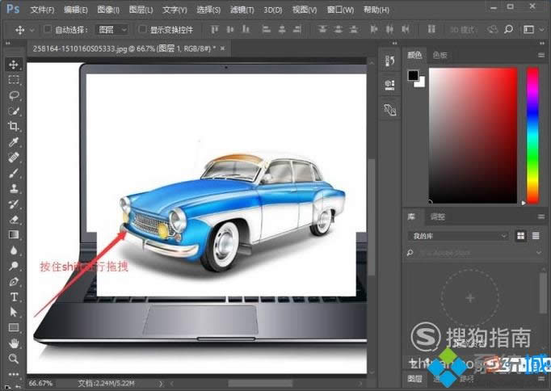Enable the 自动选择 checkbox
Image resolution: width=551 pixels, height=391 pixels.
[47, 29]
